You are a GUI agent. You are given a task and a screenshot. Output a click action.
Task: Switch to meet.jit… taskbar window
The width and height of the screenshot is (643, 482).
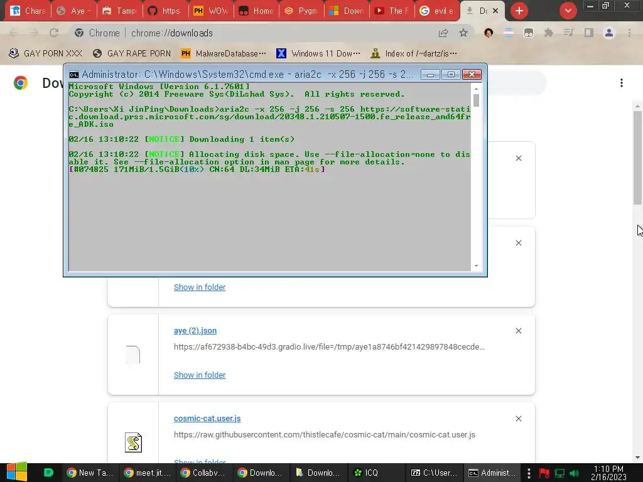(147, 473)
